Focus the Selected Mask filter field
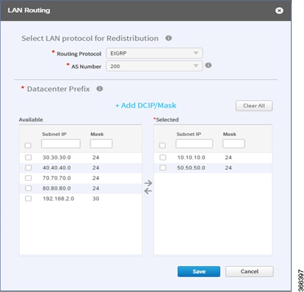The image size is (304, 292). [x=233, y=144]
